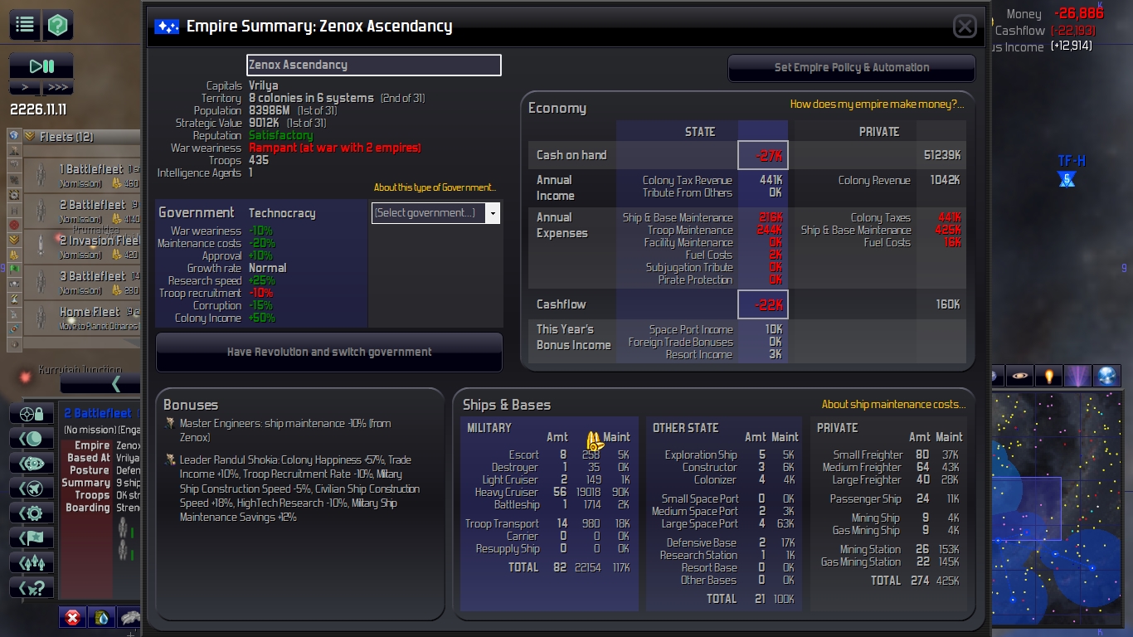Image resolution: width=1133 pixels, height=637 pixels.
Task: Open the game menu list icon
Action: click(x=24, y=25)
